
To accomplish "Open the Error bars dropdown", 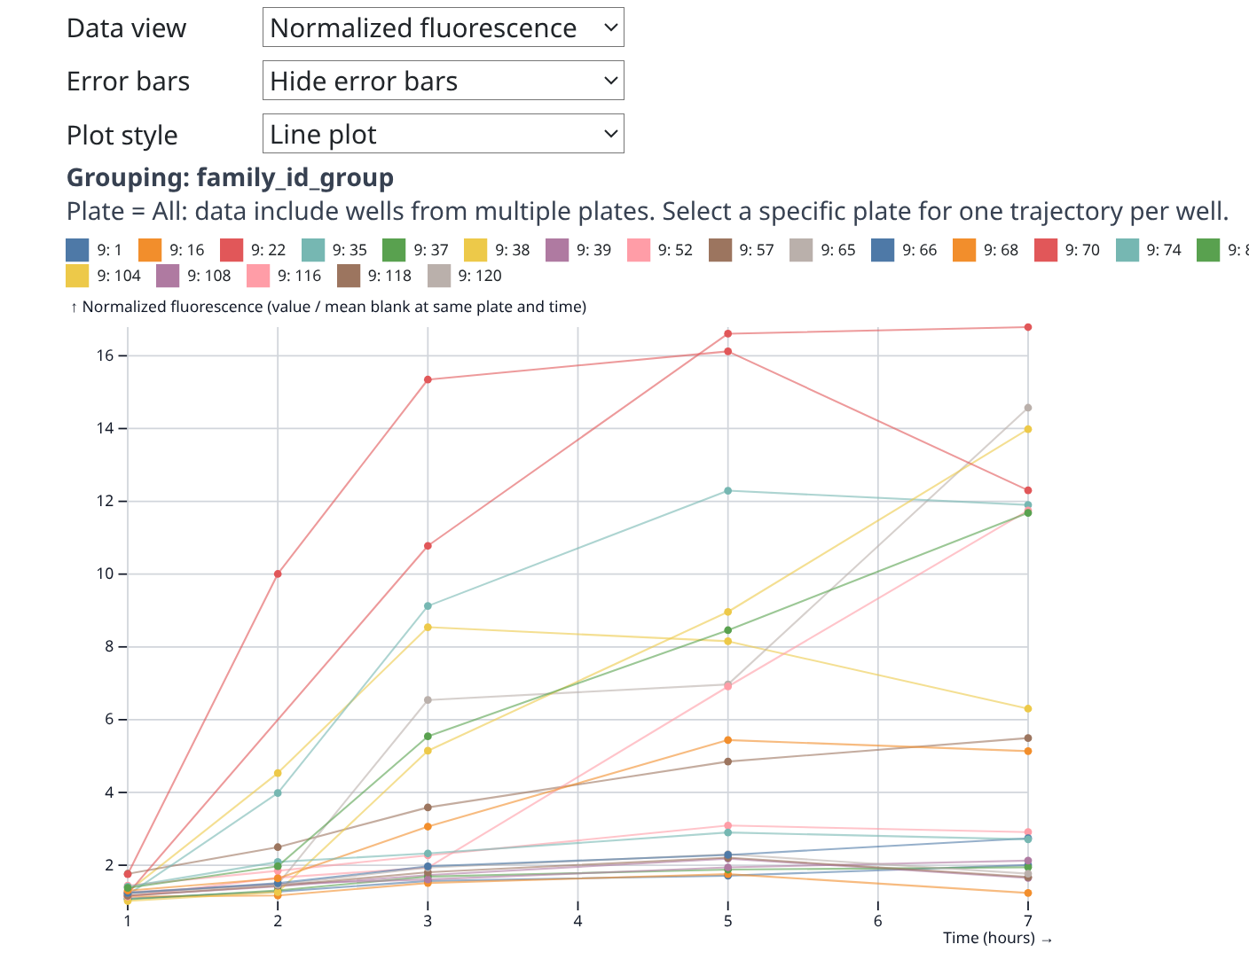I will pyautogui.click(x=443, y=81).
